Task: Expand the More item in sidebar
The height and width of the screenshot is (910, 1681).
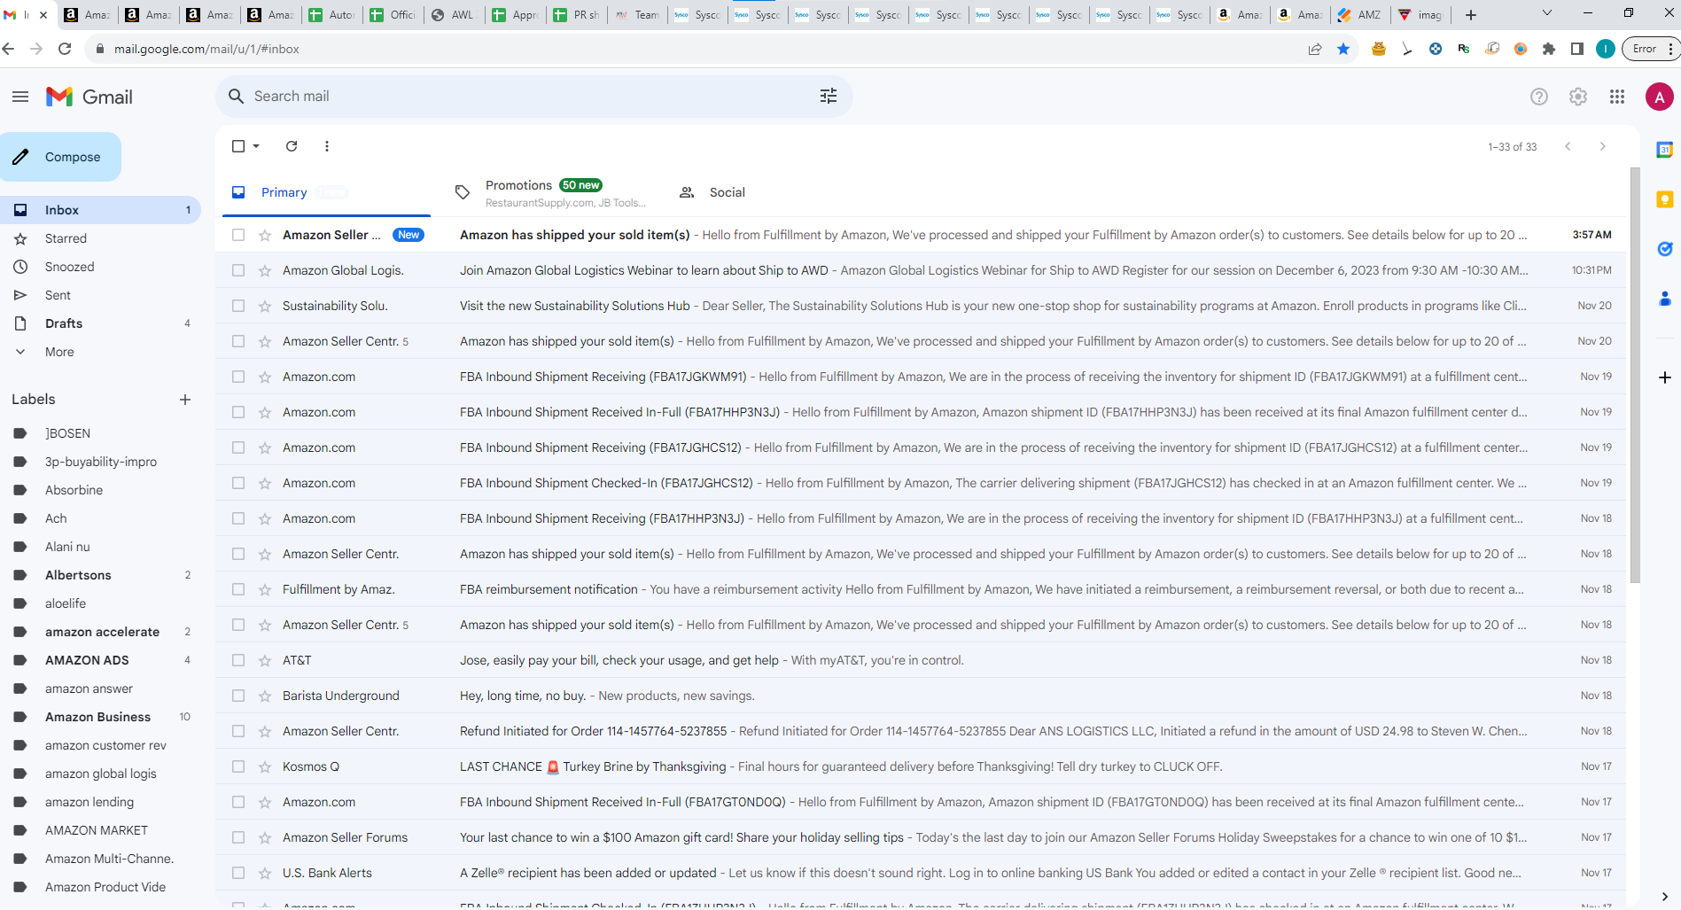Action: [x=59, y=352]
